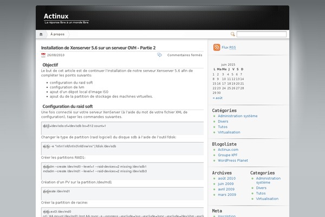This screenshot has width=325, height=217.
Task: Open the À propos menu item
Action: (57, 34)
